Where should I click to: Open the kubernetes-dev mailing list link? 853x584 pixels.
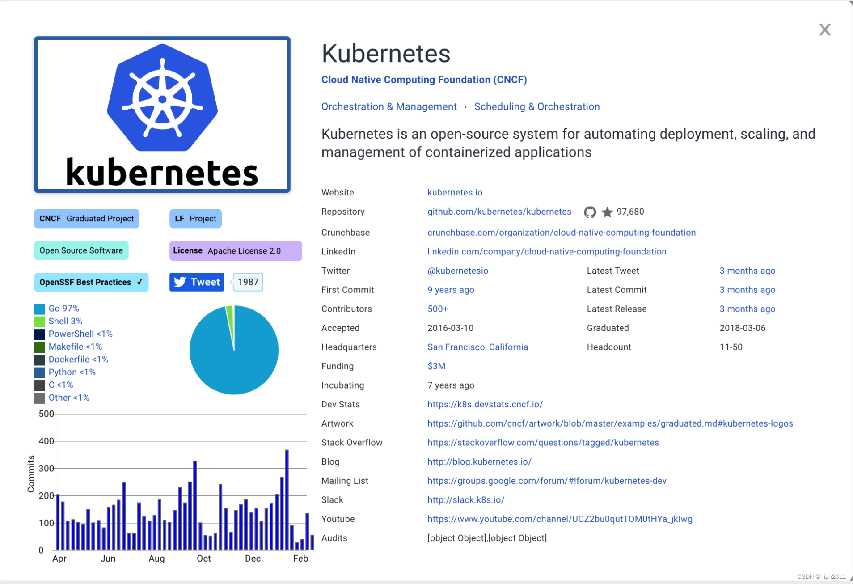(x=547, y=481)
